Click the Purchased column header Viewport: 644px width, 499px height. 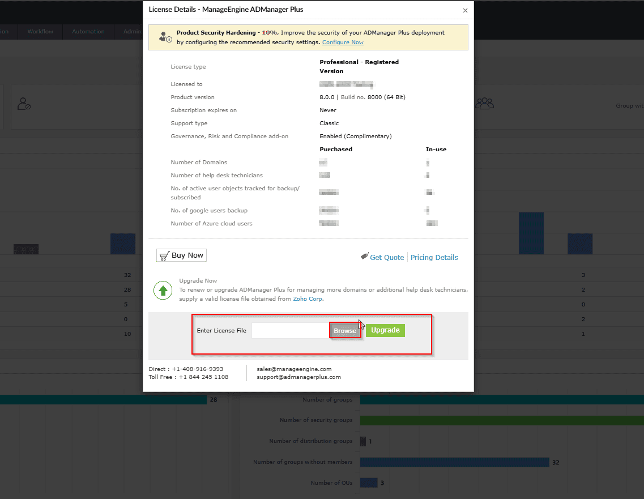[x=336, y=150]
